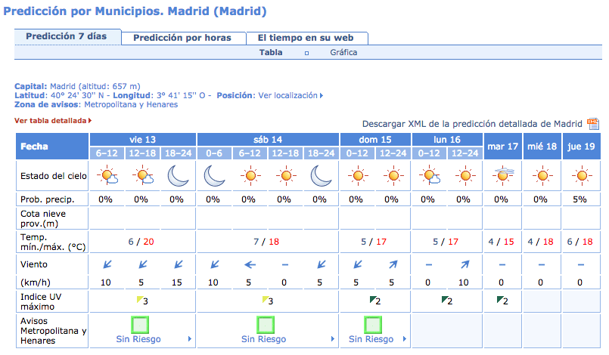The height and width of the screenshot is (355, 609).
Task: Click the jue 19 sunny weather icon
Action: [582, 176]
